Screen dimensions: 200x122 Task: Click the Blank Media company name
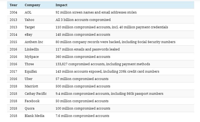(x=34, y=116)
